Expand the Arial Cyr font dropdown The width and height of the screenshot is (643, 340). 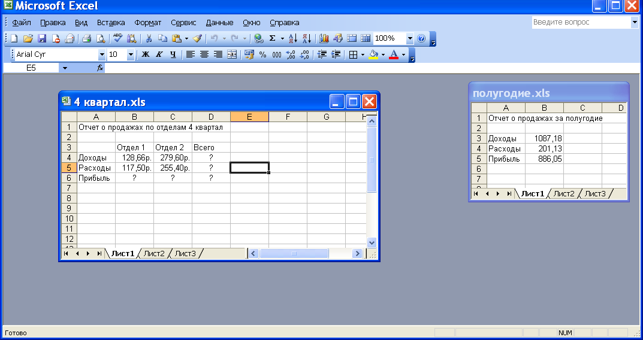pos(102,54)
